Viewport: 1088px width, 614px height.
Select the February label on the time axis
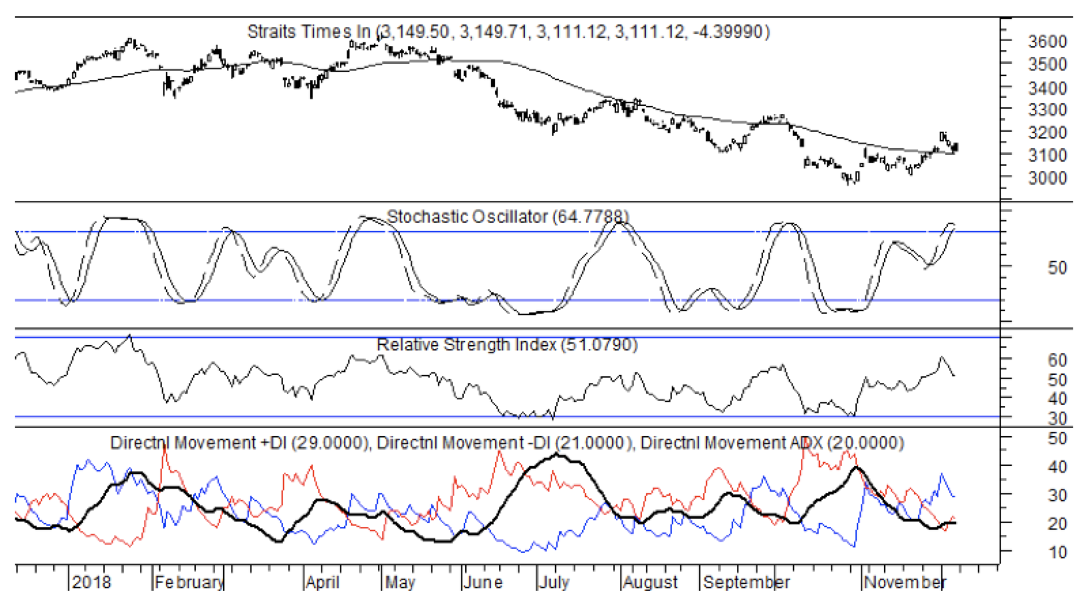(189, 583)
